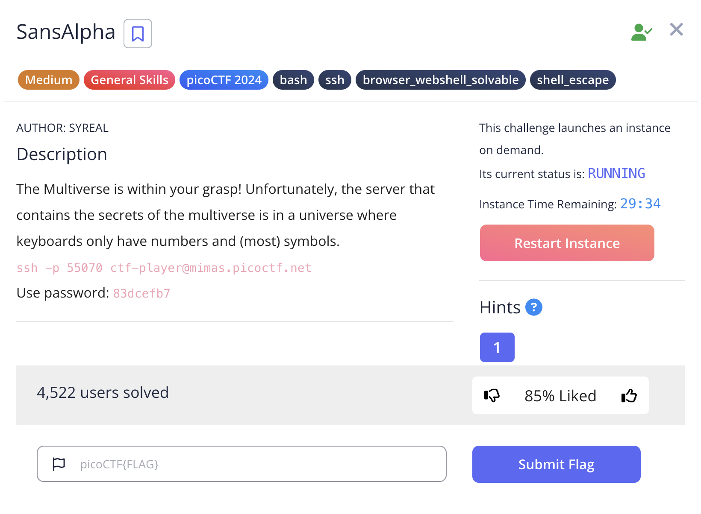Give the challenge a thumbs up
Image resolution: width=701 pixels, height=514 pixels.
(x=629, y=396)
